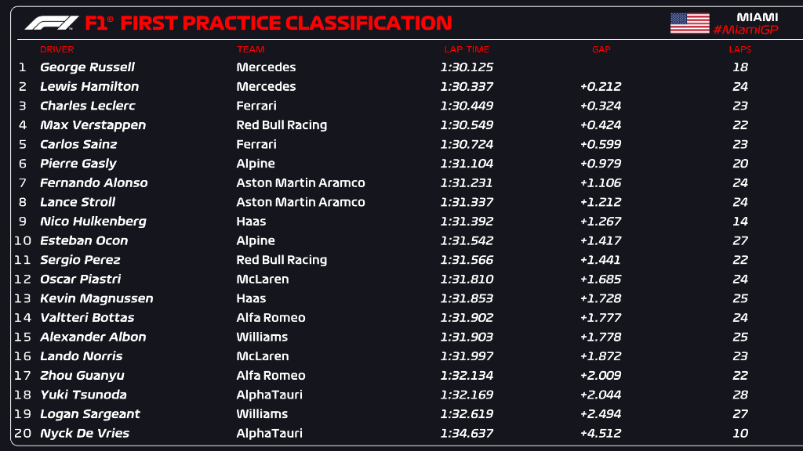Click the F1 logo
803x451 pixels.
52,23
